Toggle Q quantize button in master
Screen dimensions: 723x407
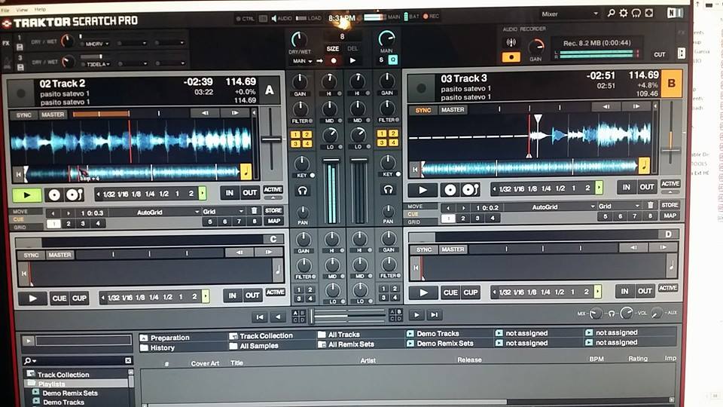(x=393, y=60)
